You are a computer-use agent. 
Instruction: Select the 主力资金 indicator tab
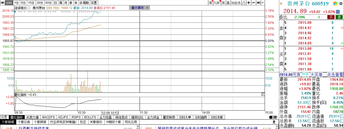click(153, 117)
